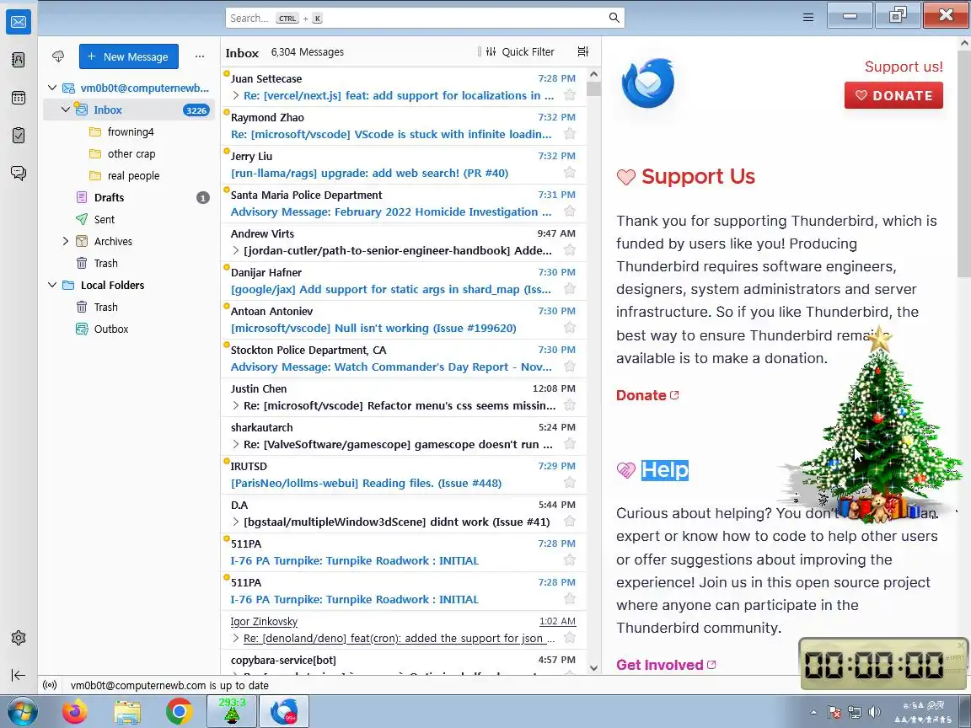Viewport: 971px width, 728px height.
Task: Open the Tasks space
Action: tap(19, 135)
